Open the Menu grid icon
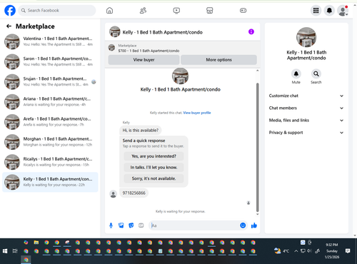 (x=316, y=11)
